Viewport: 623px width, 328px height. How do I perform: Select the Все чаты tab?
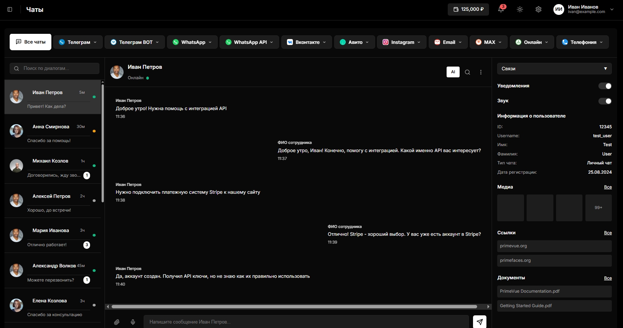[31, 42]
